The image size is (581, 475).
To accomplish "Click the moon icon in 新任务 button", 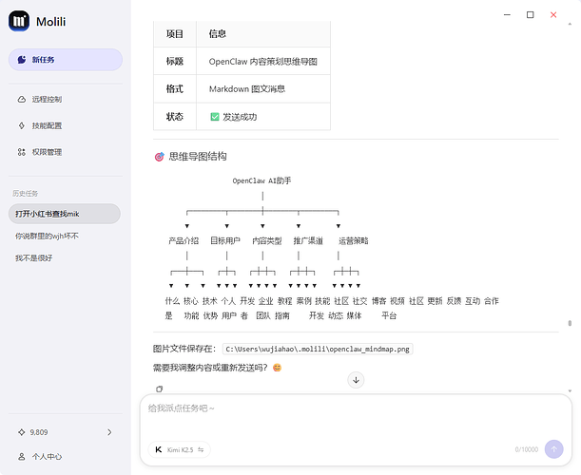I will 22,60.
